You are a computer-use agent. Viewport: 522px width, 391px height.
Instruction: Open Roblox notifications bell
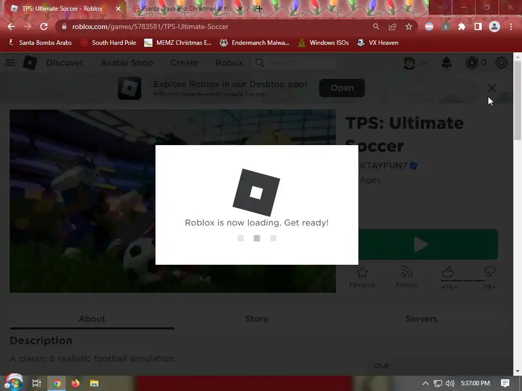(447, 63)
